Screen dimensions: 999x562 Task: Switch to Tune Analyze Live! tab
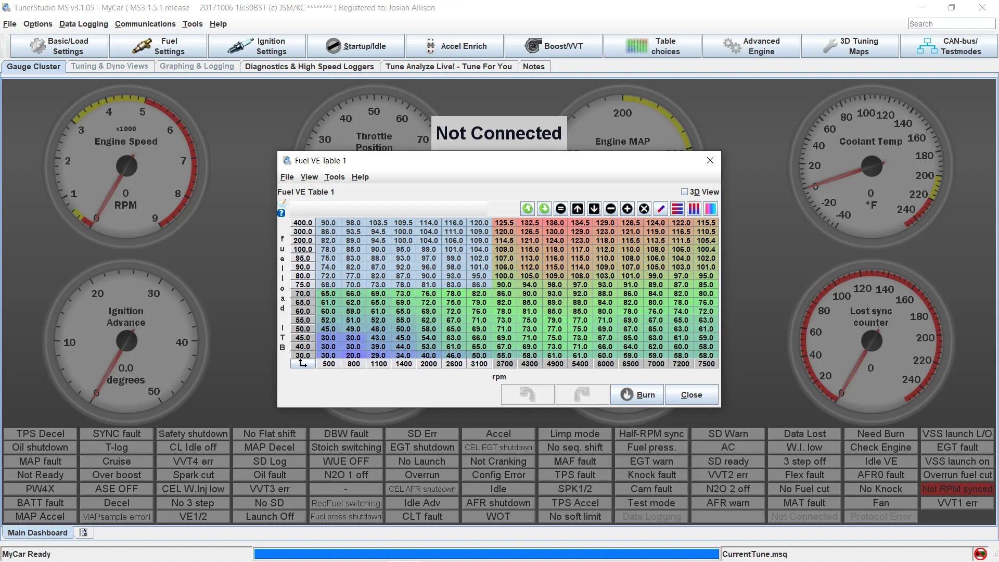click(x=449, y=67)
